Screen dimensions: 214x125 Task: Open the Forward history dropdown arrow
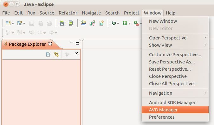pyautogui.click(x=56, y=33)
